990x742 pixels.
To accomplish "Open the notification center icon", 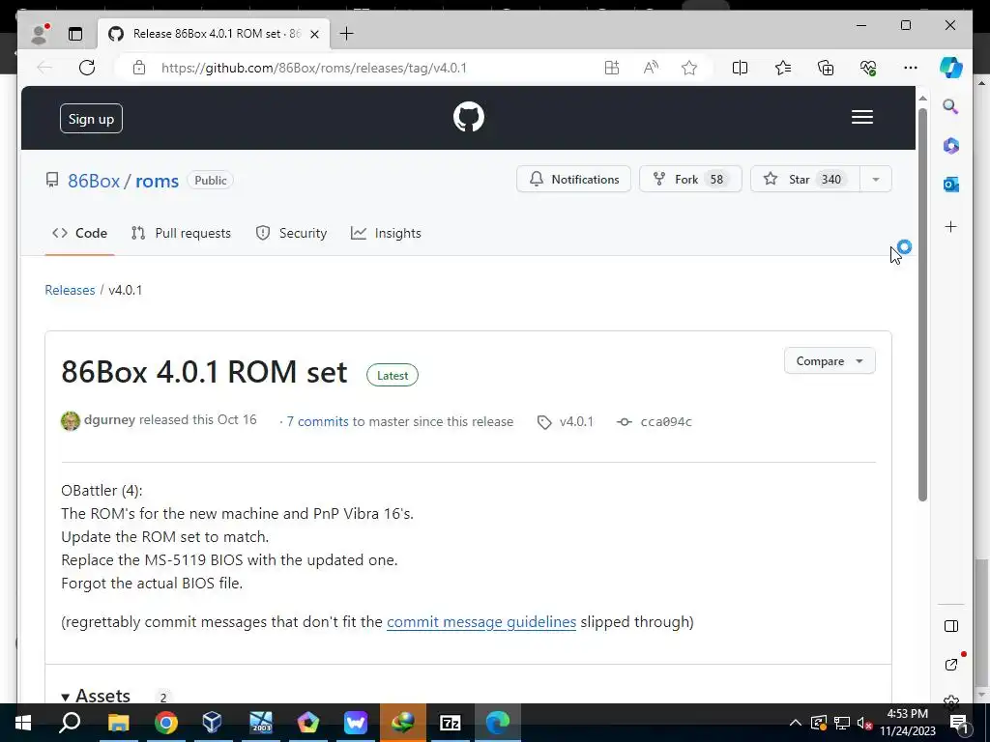I will 958,723.
